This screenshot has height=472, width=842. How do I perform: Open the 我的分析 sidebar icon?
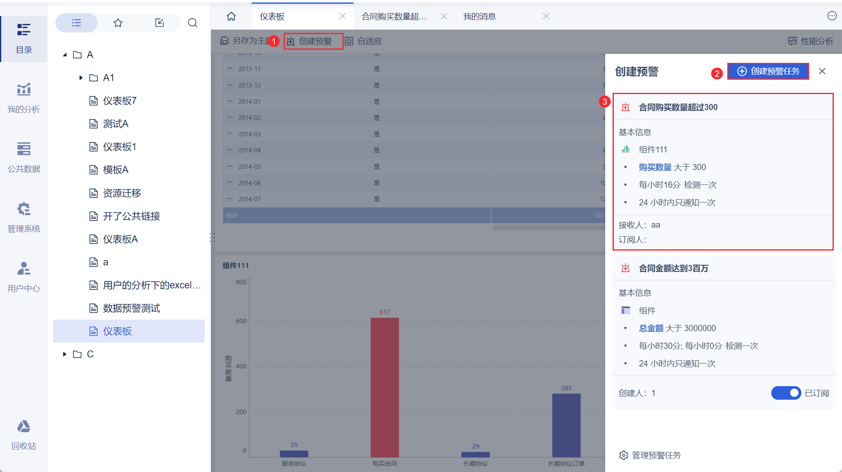tap(23, 98)
